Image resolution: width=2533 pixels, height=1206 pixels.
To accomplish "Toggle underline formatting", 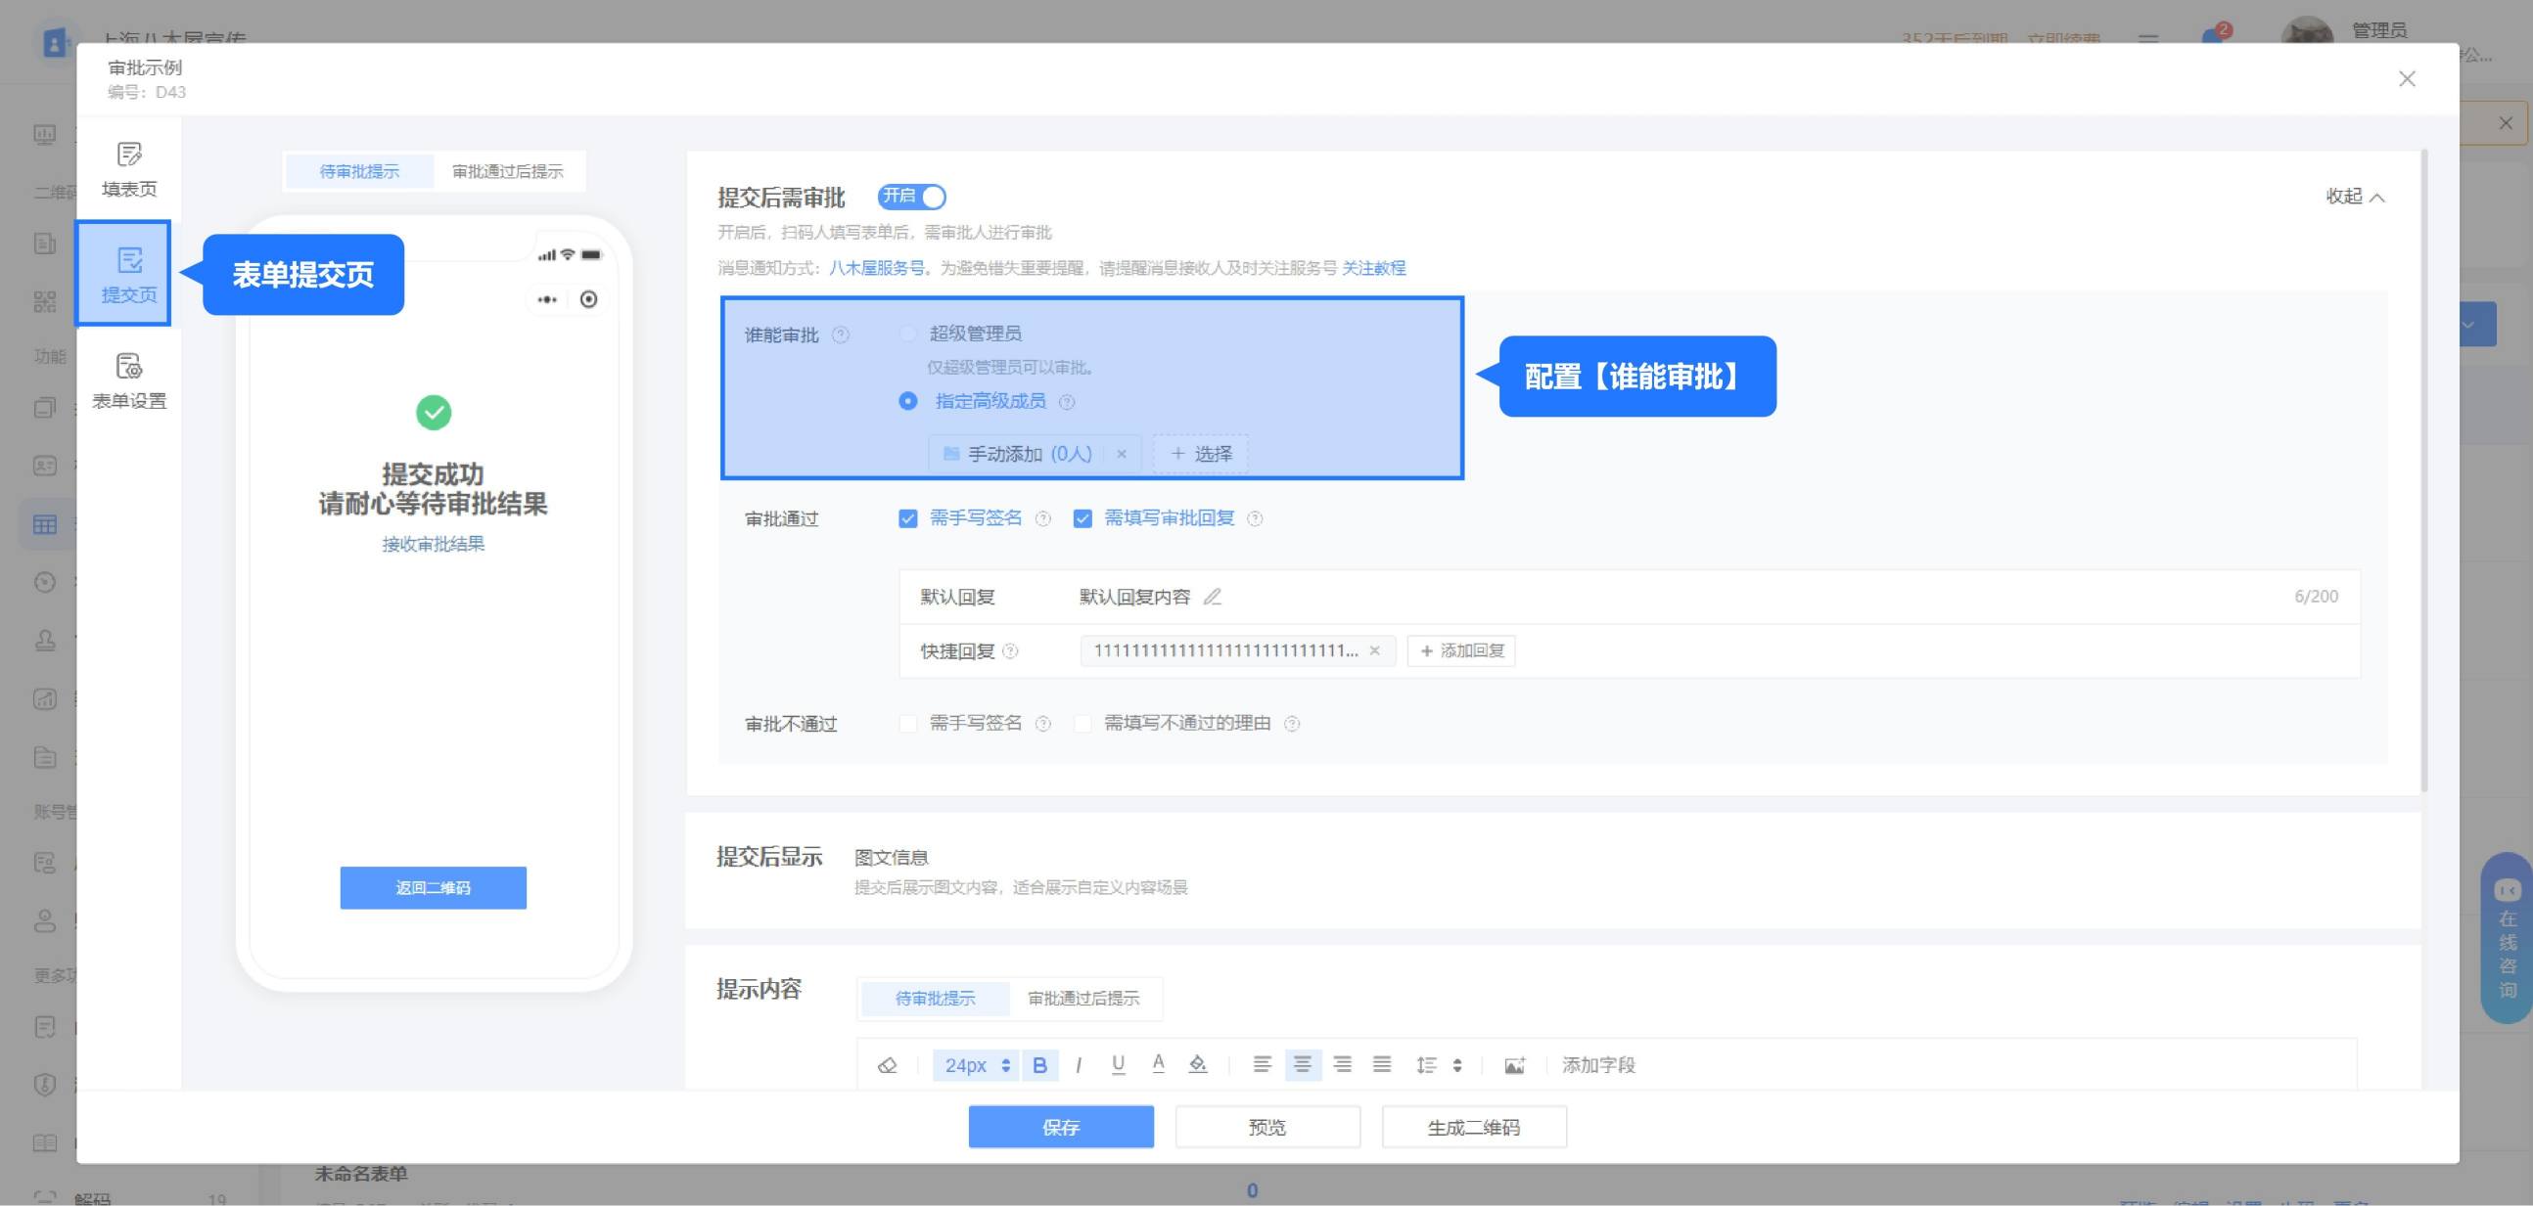I will click(1118, 1065).
